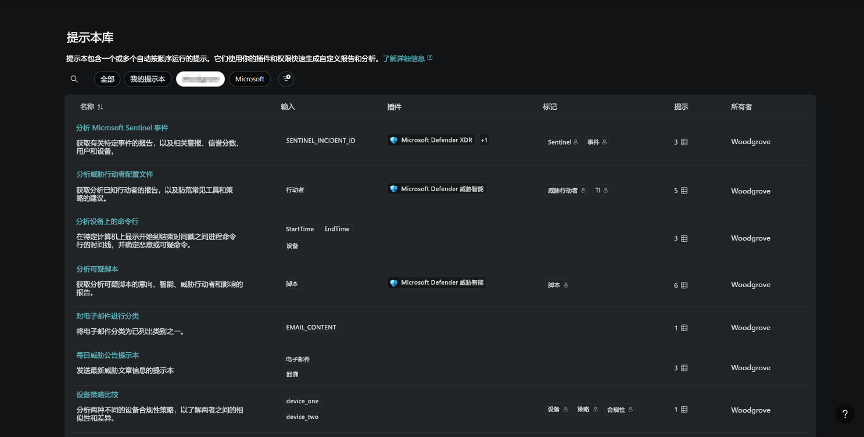Click the 设备 tag in 标记 column

coord(558,410)
